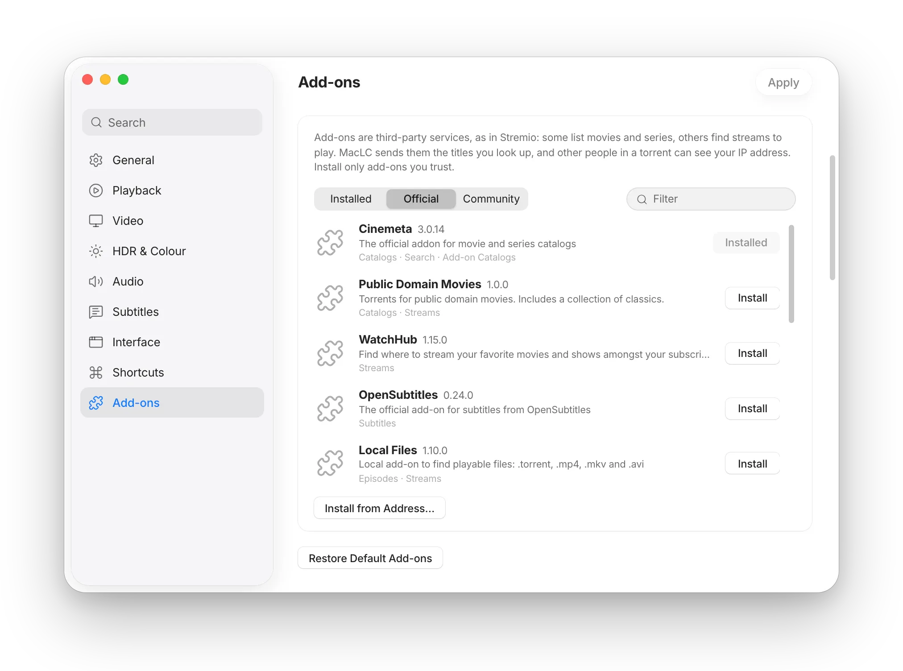The image size is (903, 671).
Task: Click the add-on list scrollbar
Action: [791, 274]
